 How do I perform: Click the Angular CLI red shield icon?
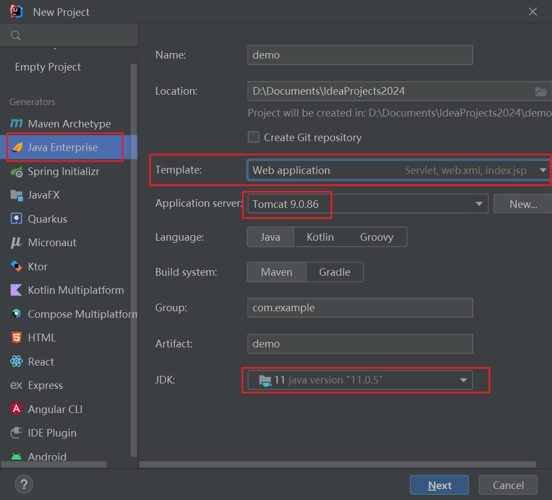click(x=16, y=409)
